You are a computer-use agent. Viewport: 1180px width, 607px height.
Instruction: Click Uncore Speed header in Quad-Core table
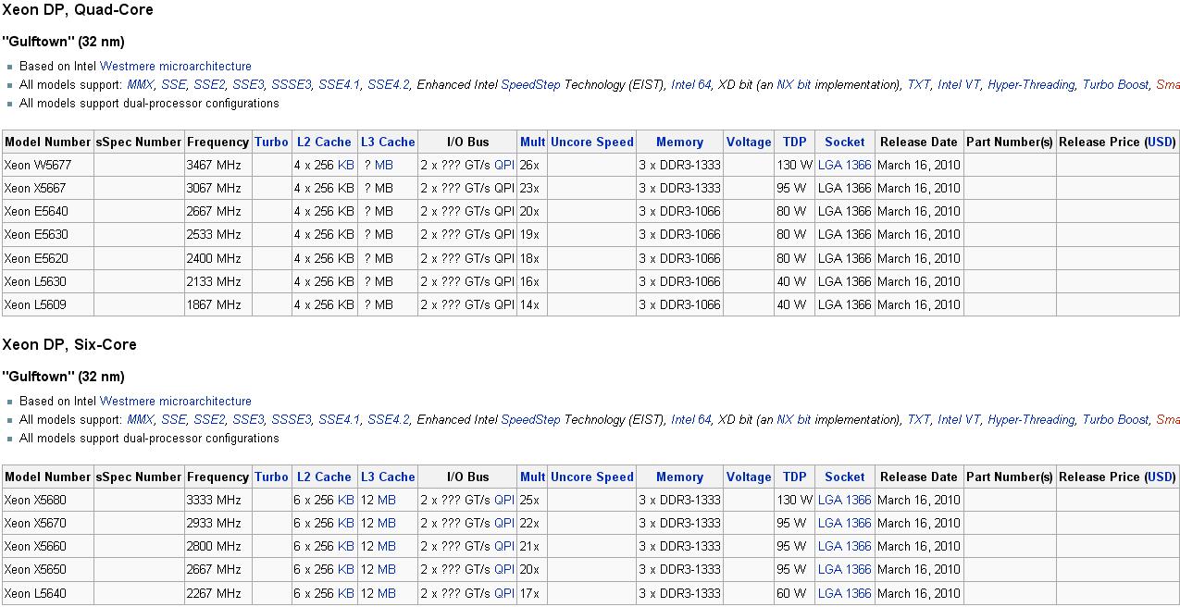point(592,142)
